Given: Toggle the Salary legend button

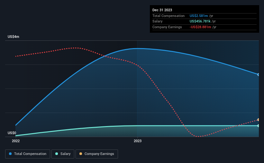Looking at the screenshot, I should [x=63, y=154].
